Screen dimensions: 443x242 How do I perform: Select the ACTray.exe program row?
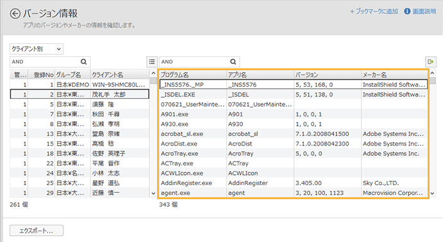[x=293, y=163]
